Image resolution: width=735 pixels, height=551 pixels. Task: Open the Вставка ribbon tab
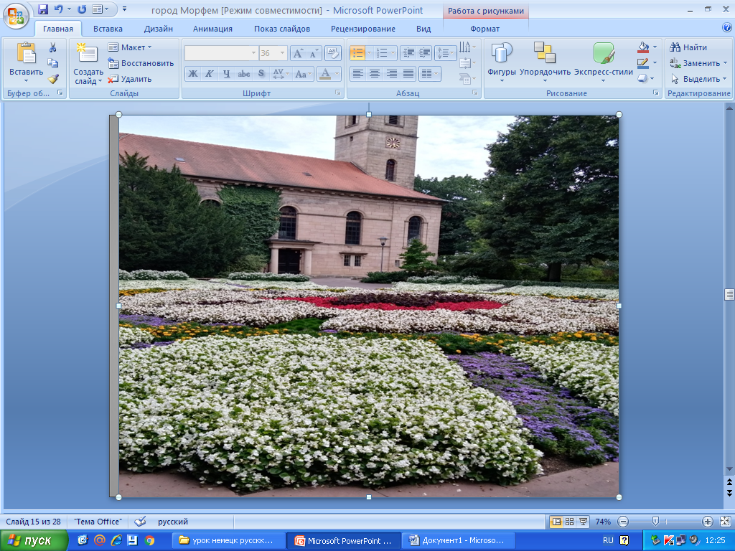pos(108,29)
